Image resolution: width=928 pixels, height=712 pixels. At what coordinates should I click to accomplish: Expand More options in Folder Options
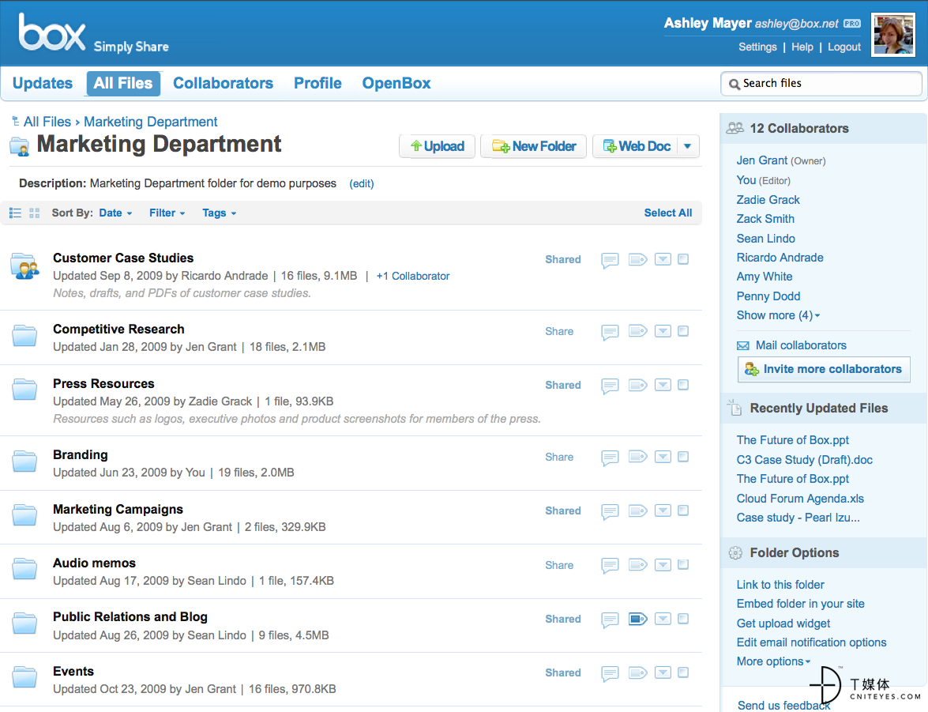click(773, 661)
